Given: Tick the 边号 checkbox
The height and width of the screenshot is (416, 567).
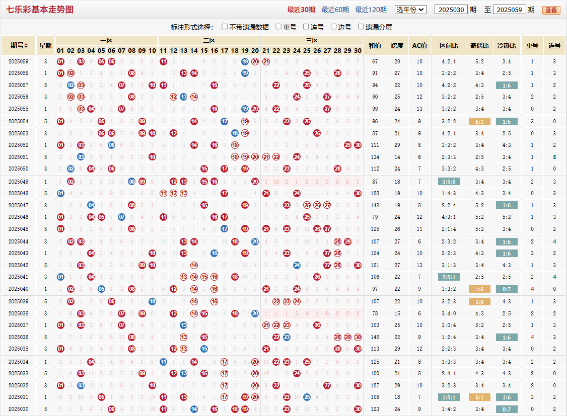Looking at the screenshot, I should pos(333,27).
